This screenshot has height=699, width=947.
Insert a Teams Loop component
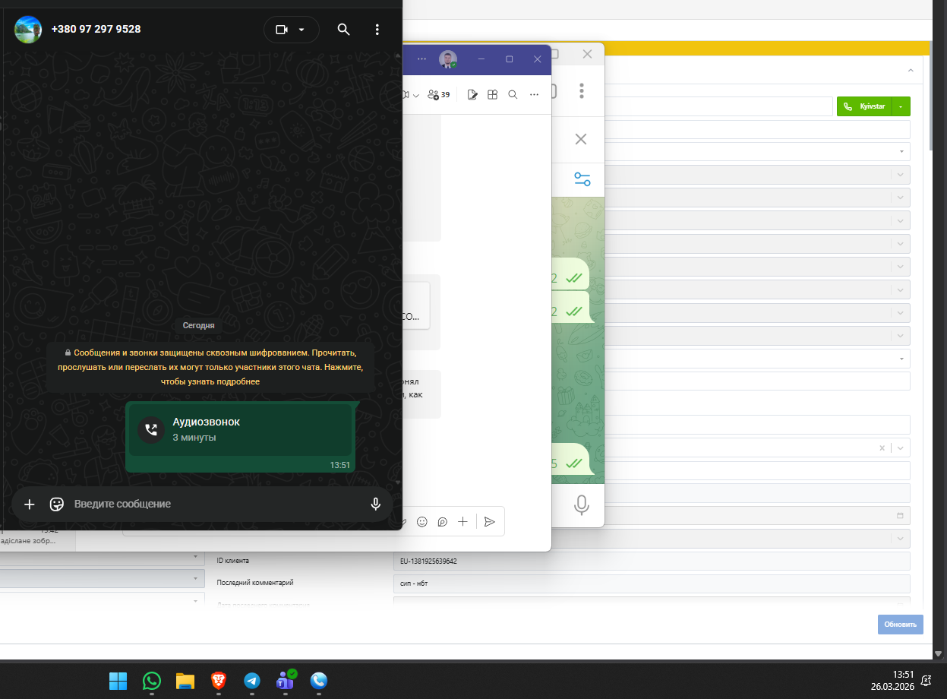click(442, 521)
